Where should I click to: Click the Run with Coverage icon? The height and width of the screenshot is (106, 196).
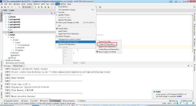(42, 7)
